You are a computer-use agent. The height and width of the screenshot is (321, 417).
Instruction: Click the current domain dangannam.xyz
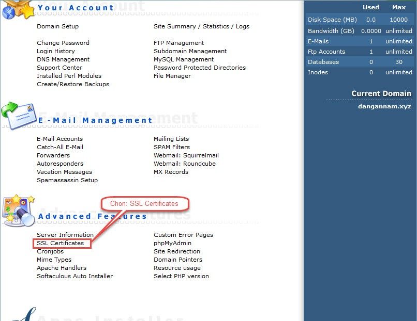[x=384, y=106]
